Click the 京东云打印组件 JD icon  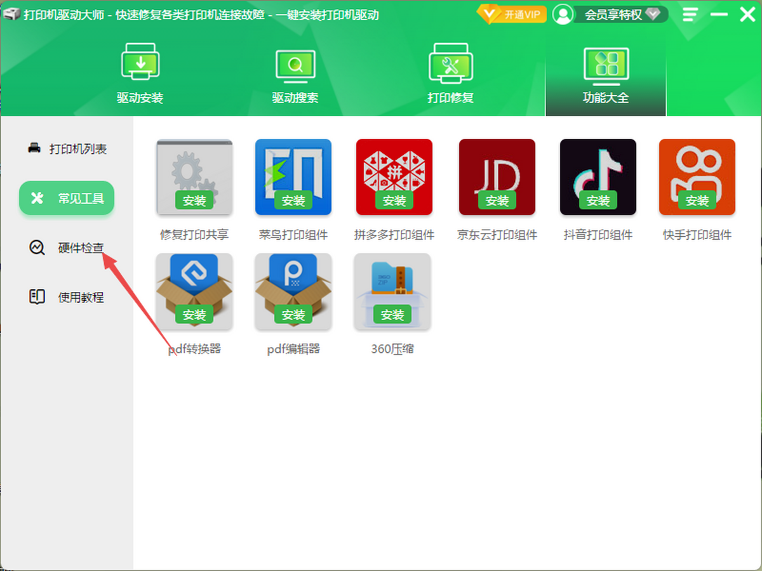[497, 177]
